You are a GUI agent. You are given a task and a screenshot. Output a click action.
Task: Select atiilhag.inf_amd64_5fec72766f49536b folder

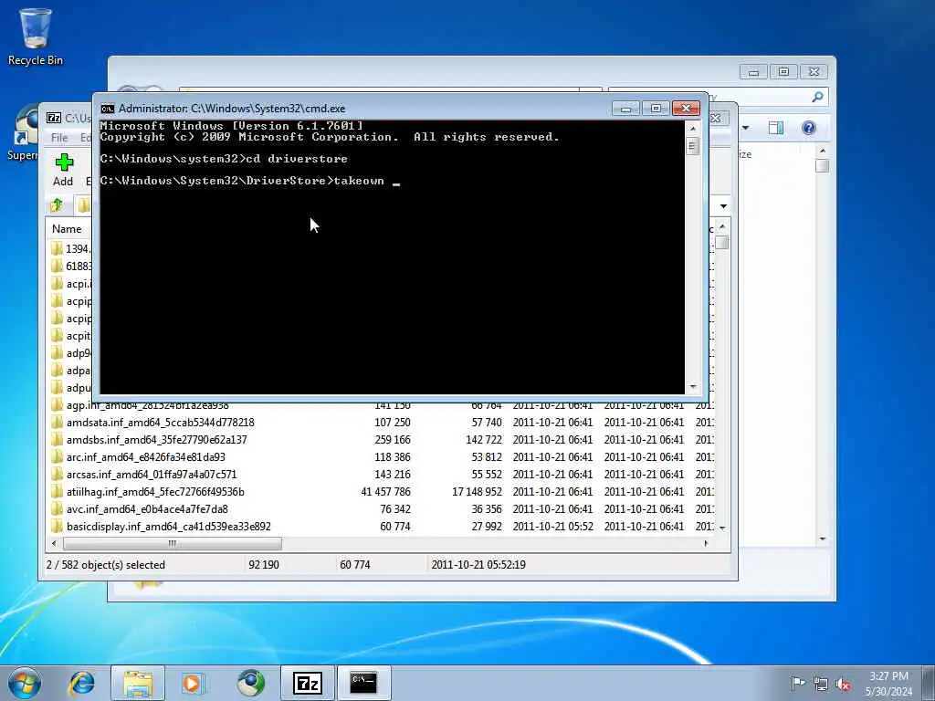(155, 492)
